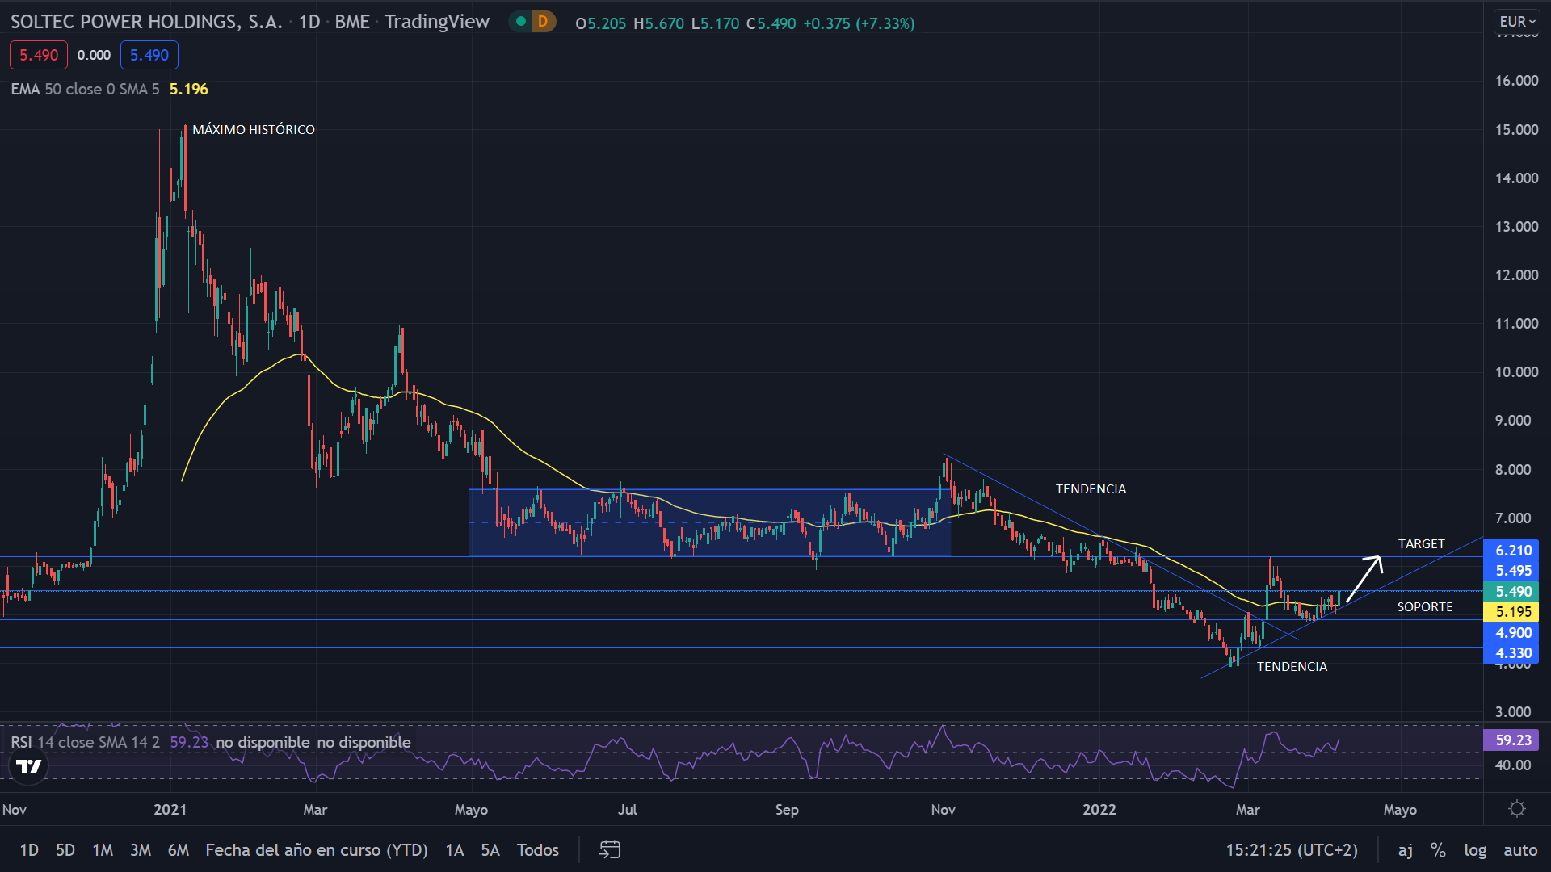Click the green market status dot
The height and width of the screenshot is (872, 1551).
coord(521,22)
